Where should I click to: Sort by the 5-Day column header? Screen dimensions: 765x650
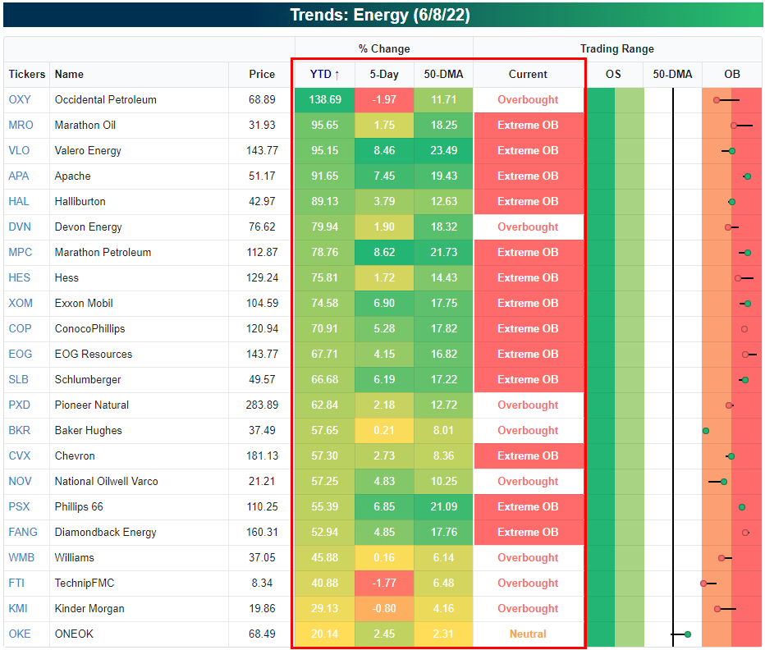click(x=384, y=74)
